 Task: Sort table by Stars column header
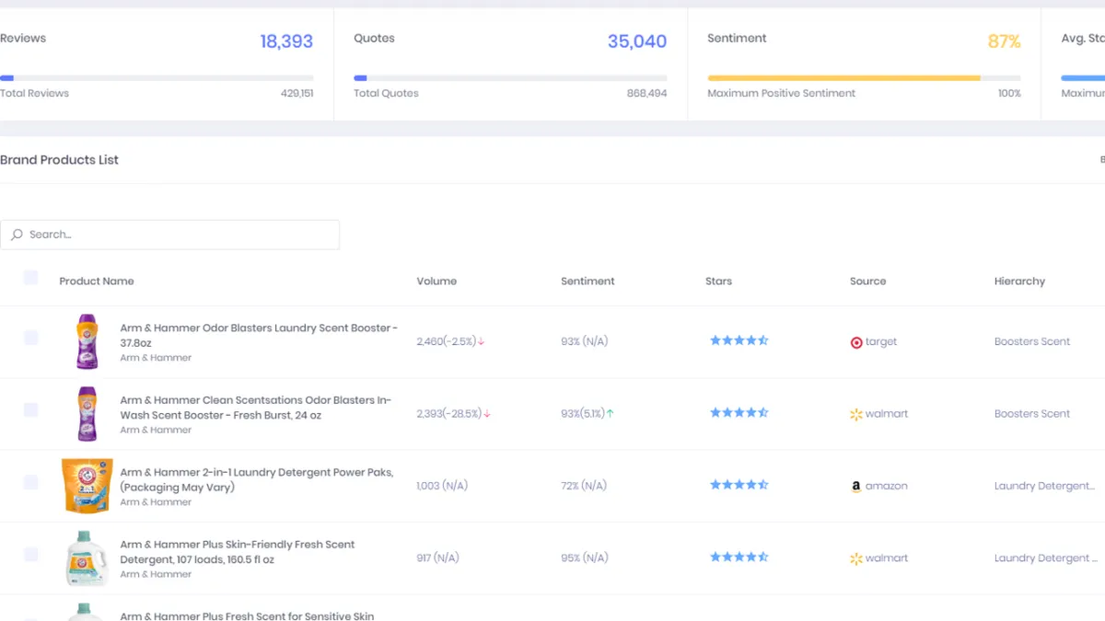pos(718,282)
